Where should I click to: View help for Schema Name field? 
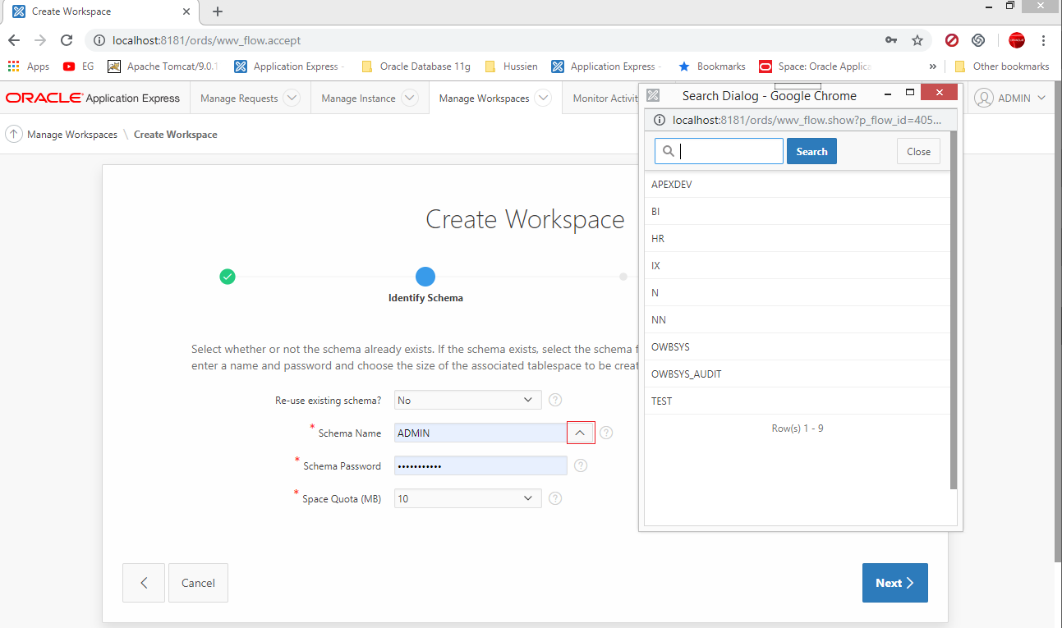point(605,433)
